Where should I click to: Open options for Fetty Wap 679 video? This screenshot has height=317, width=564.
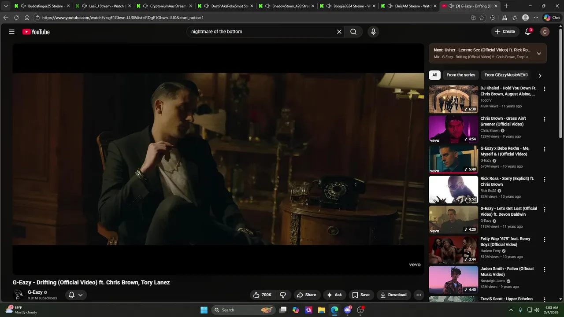click(545, 240)
